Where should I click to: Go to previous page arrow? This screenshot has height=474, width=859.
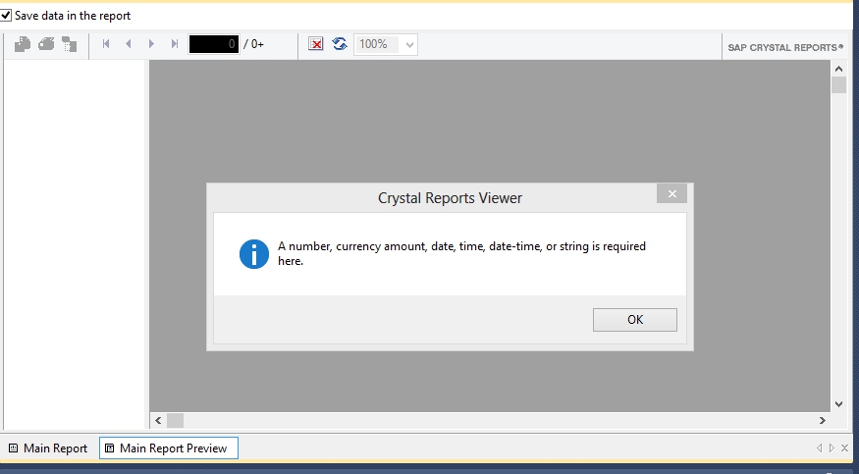click(129, 44)
